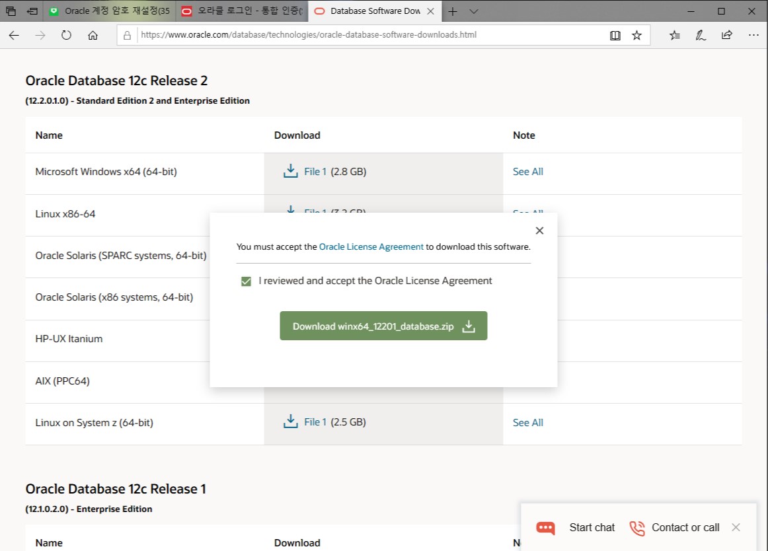Share this page icon
The height and width of the screenshot is (551, 768).
coord(727,35)
